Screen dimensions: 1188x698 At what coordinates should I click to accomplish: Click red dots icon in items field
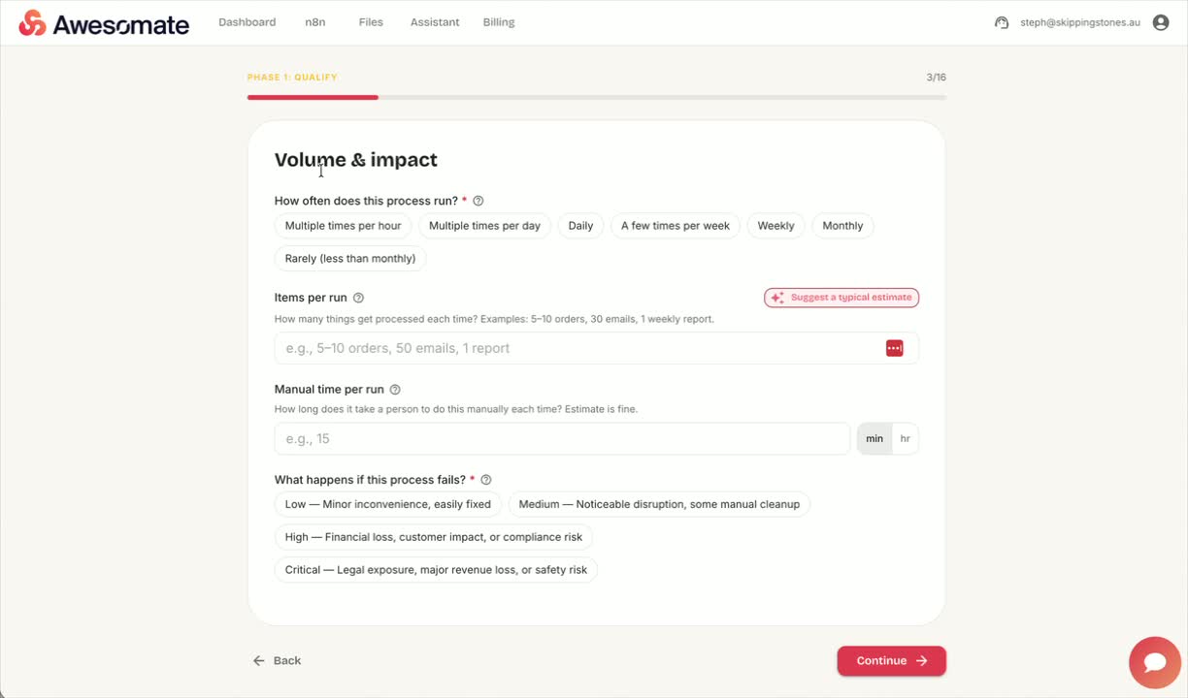[x=895, y=348]
